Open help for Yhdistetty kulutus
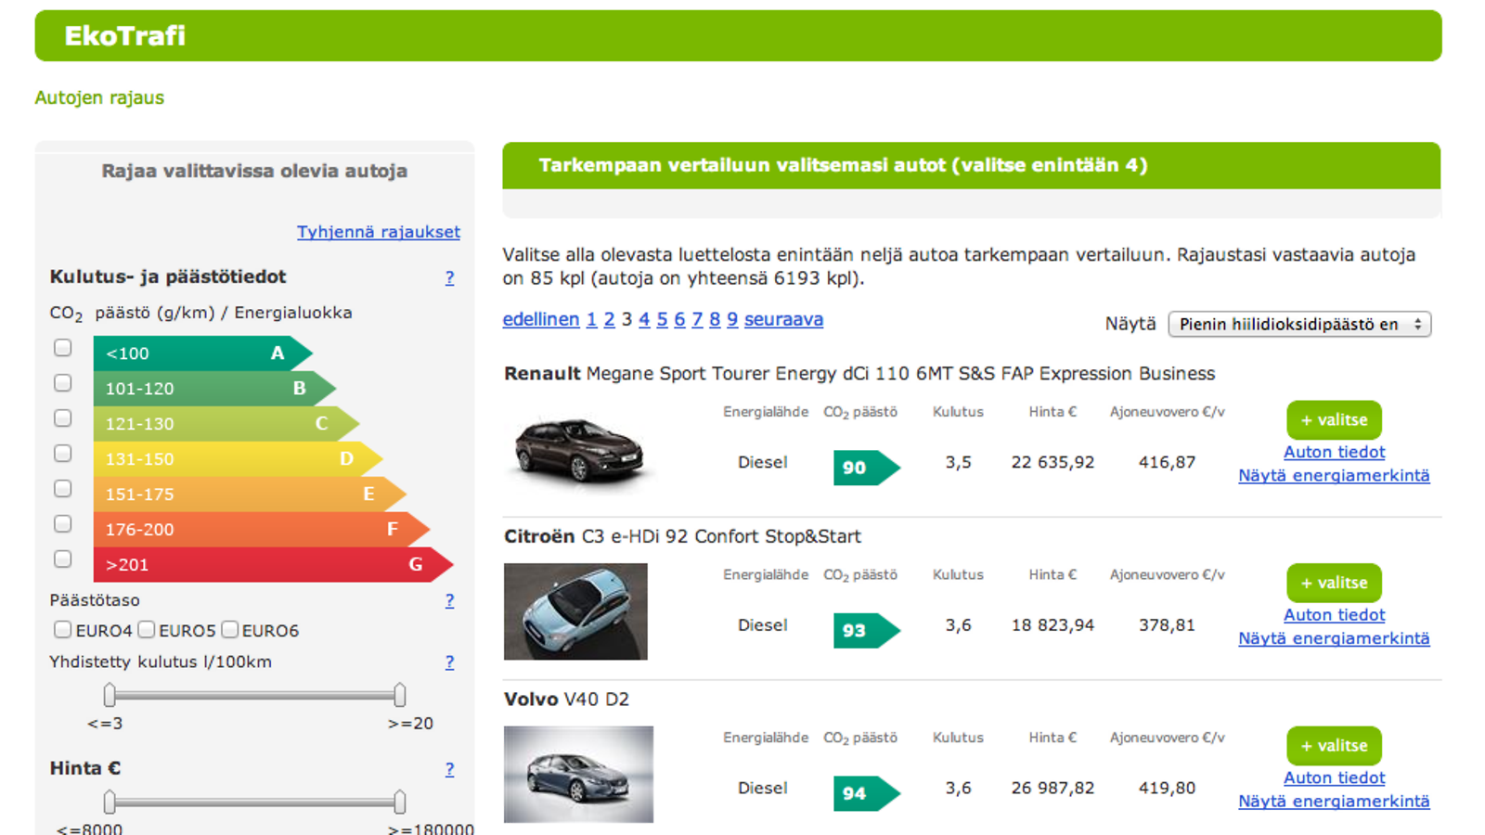Image resolution: width=1485 pixels, height=835 pixels. [450, 662]
